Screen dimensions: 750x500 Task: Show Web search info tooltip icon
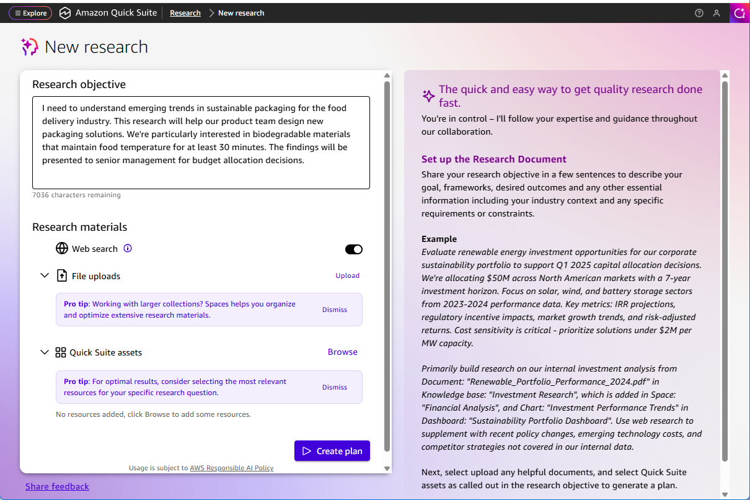(128, 248)
